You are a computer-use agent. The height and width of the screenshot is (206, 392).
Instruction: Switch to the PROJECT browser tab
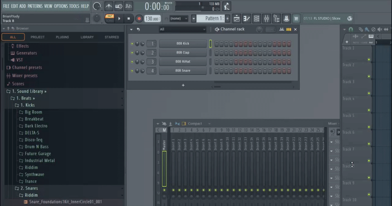click(38, 37)
